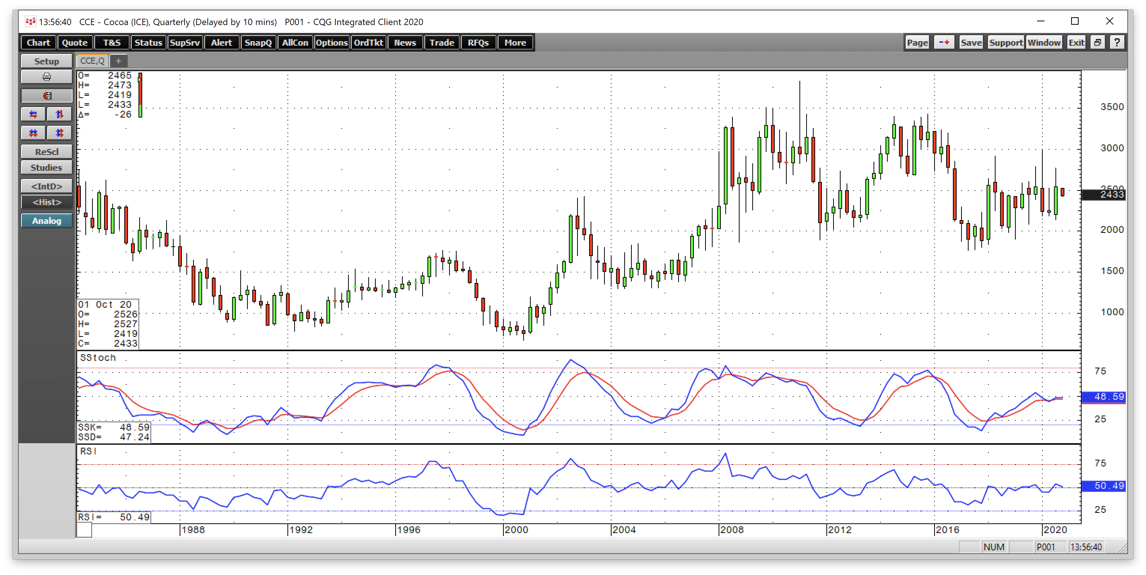The height and width of the screenshot is (575, 1146).
Task: Open the More menu
Action: coord(515,42)
